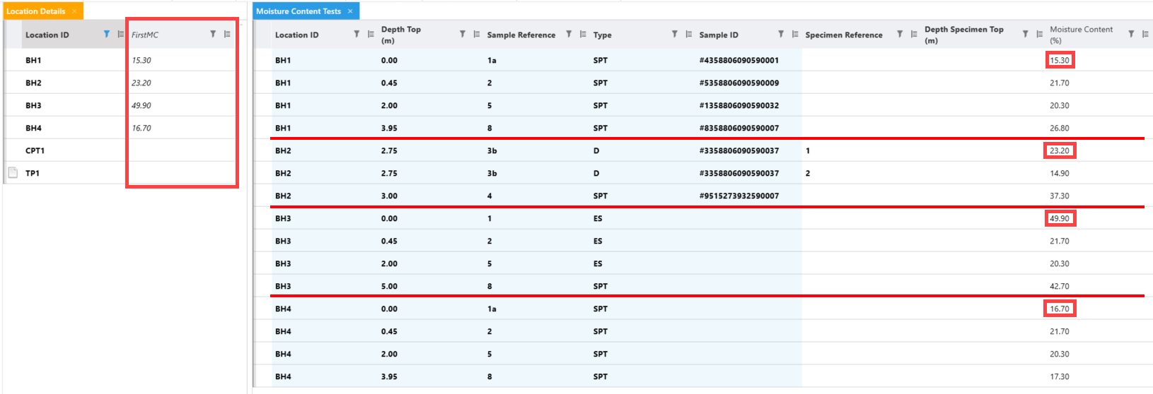Select the Moisture Content Tests tab
This screenshot has width=1153, height=394.
point(298,11)
